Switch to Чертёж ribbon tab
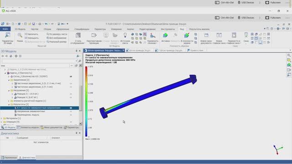The image size is (292, 164). coord(35,29)
